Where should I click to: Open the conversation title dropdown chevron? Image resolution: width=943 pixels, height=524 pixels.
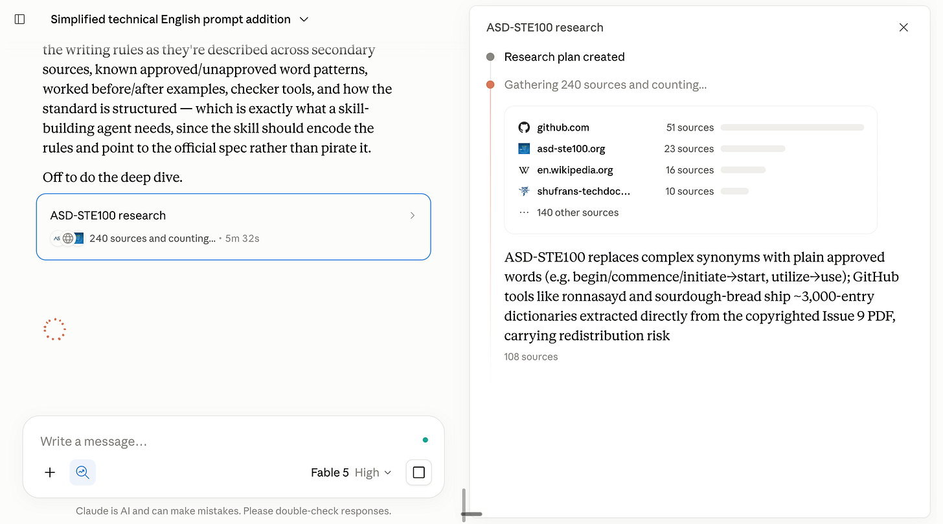point(304,19)
